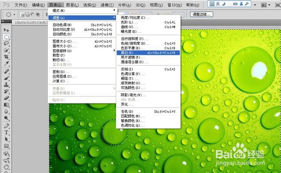281x173 pixels.
Task: Expand the toolbox double-arrow toggle
Action: point(3,22)
